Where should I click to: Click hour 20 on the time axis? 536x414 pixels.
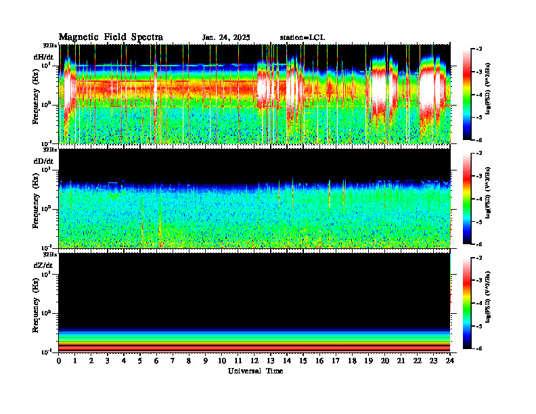(385, 361)
